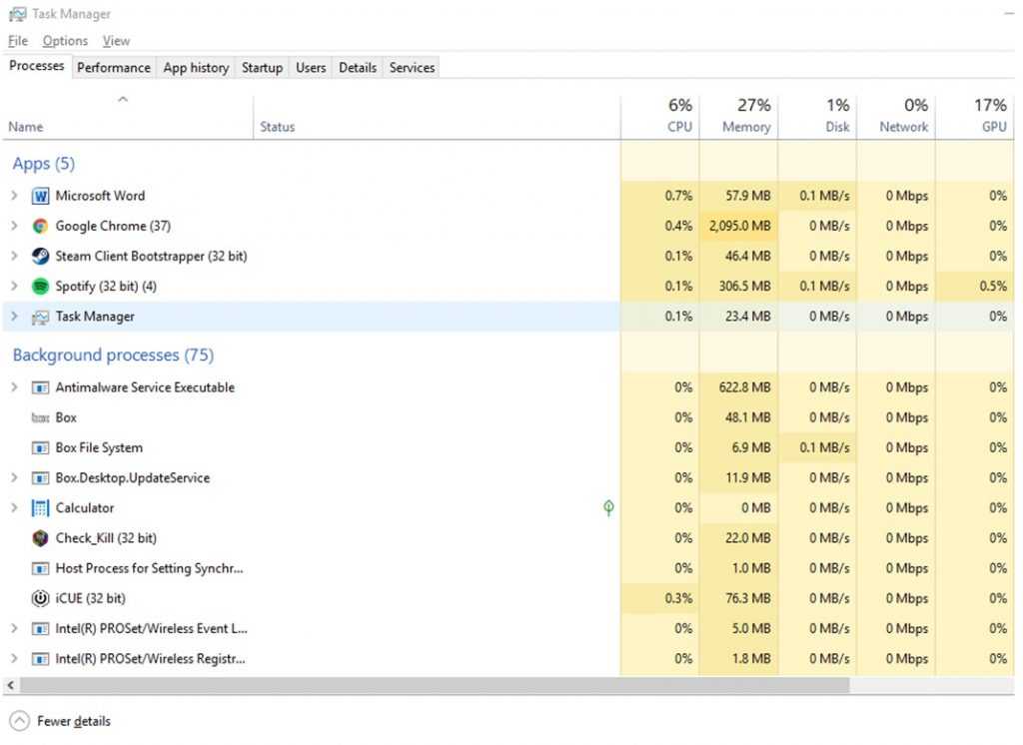Click the Box File System icon

tap(40, 447)
